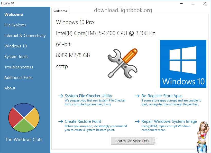Click the arrow beside System File Checker Utility
211x153 pixels.
click(x=61, y=96)
